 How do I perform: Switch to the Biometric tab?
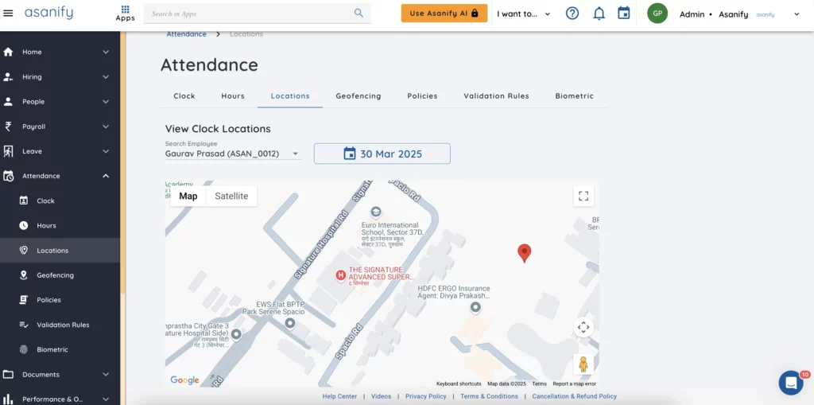pos(574,95)
